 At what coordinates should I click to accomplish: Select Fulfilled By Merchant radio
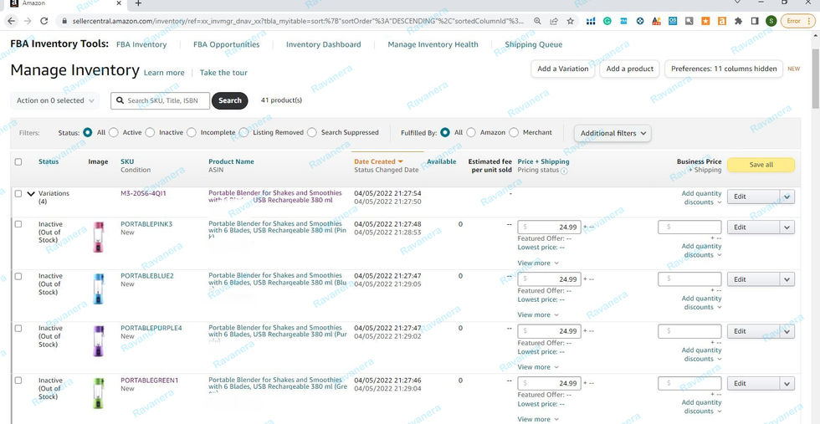coord(514,133)
